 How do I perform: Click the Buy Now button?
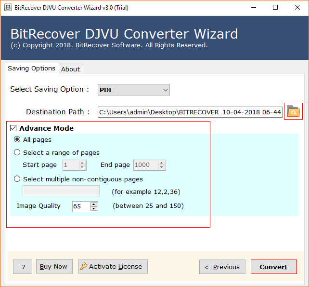[54, 266]
